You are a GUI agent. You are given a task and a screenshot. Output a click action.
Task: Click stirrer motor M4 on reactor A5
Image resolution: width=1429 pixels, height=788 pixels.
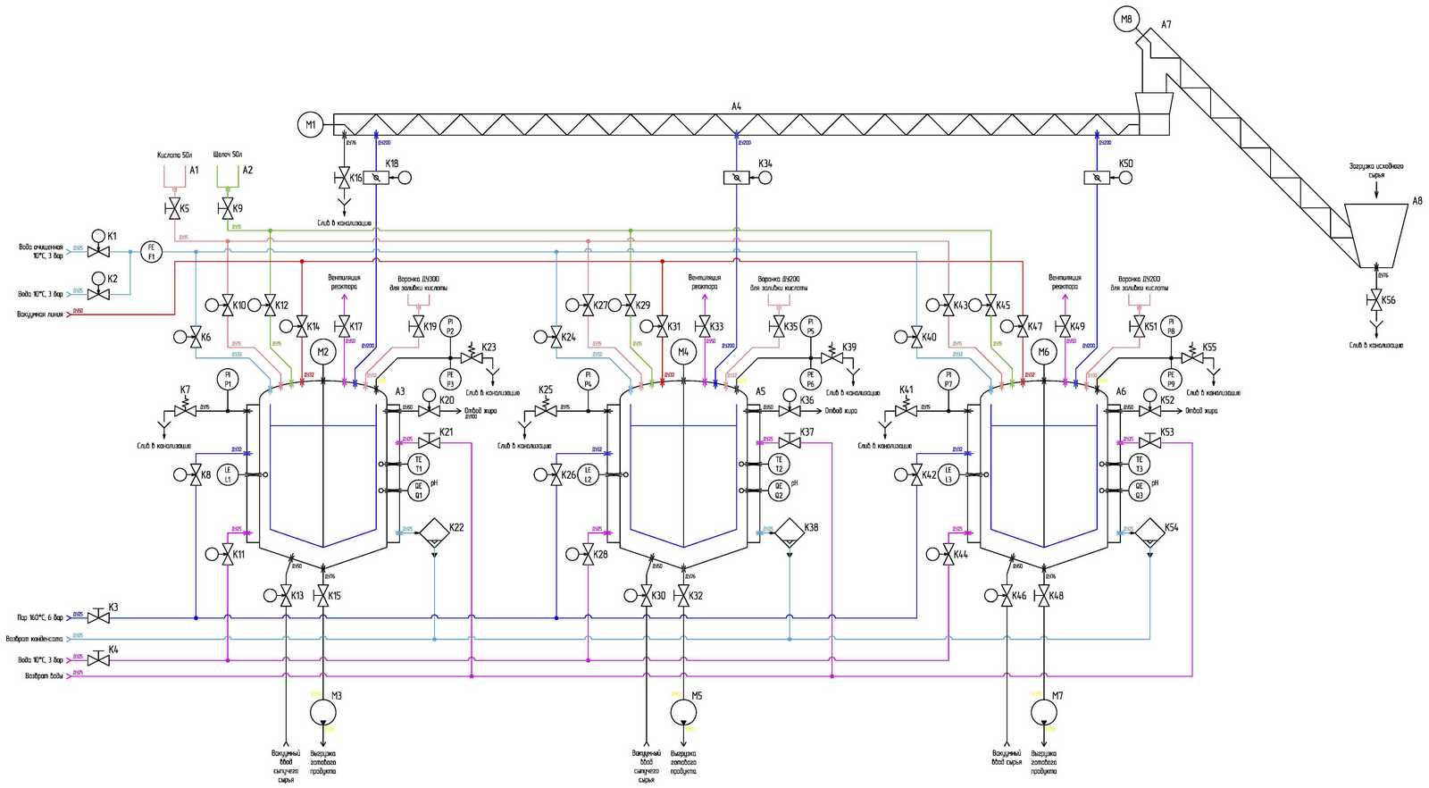tap(683, 352)
